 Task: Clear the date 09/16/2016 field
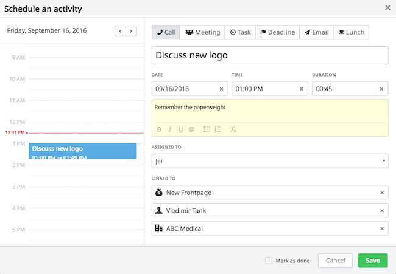tap(221, 89)
